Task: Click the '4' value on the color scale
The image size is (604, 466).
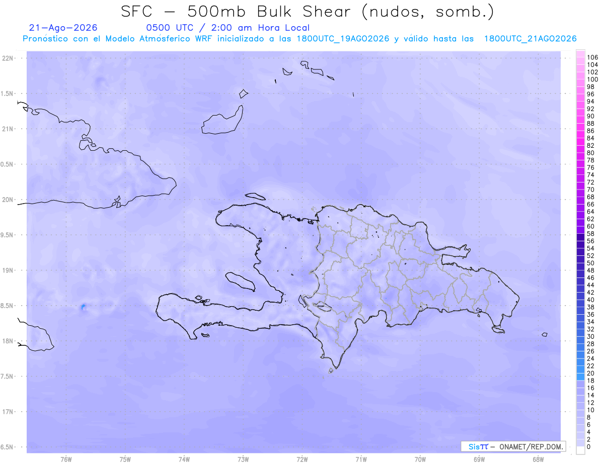Action: 589,432
